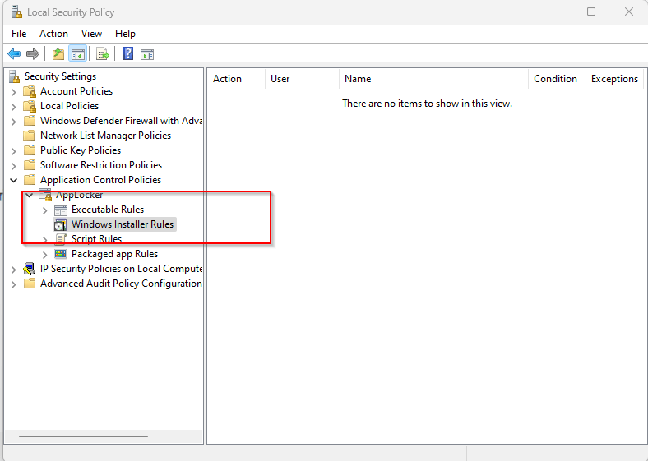Click the Up one level folder icon
This screenshot has height=461, width=648.
[x=58, y=53]
